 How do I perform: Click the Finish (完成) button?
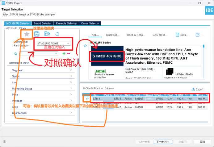pyautogui.click(x=183, y=142)
